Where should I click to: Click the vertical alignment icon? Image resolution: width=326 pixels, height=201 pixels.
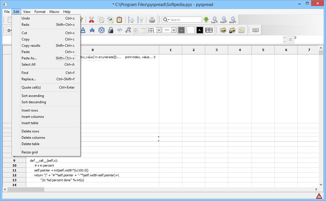pyautogui.click(x=143, y=30)
